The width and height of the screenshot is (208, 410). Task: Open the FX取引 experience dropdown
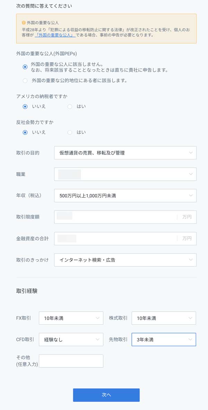click(71, 318)
